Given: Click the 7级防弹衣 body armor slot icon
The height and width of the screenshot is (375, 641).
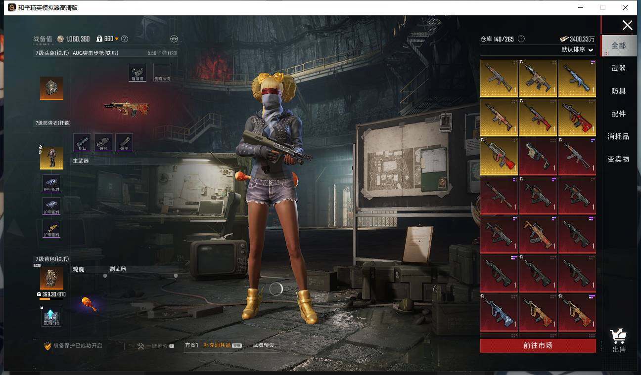Looking at the screenshot, I should point(51,158).
